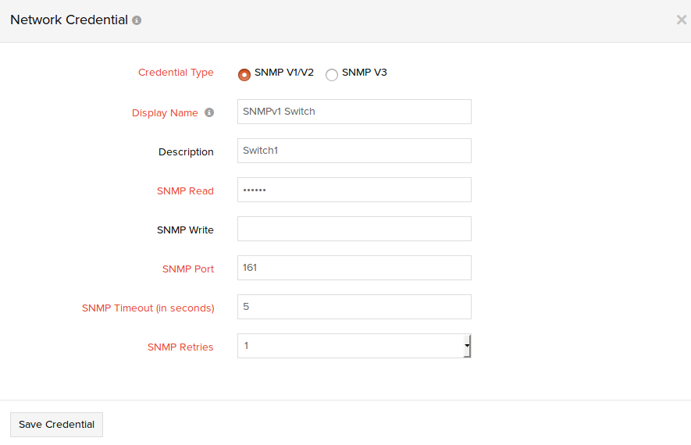
Task: Click the Description label text
Action: 186,152
